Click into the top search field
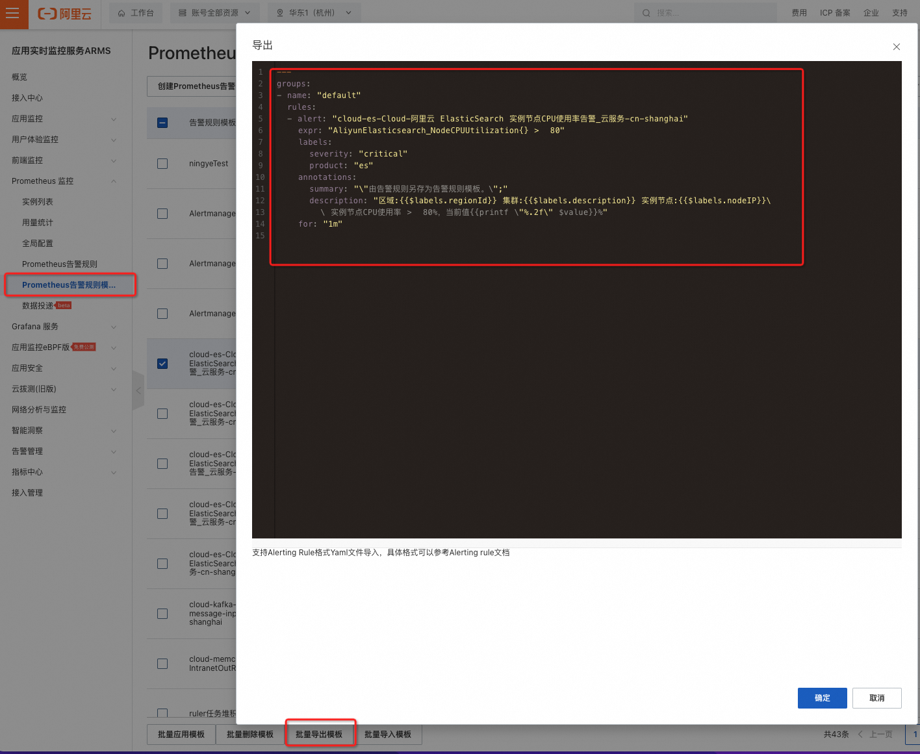 (706, 13)
